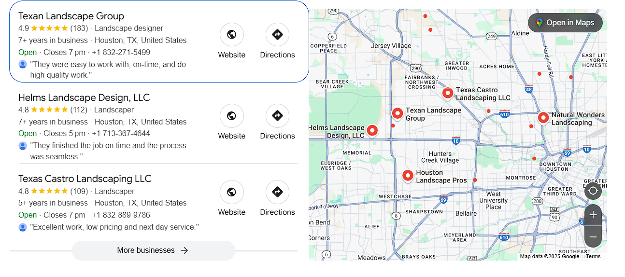Click Bellaire label on map
The width and height of the screenshot is (625, 277).
(x=466, y=213)
